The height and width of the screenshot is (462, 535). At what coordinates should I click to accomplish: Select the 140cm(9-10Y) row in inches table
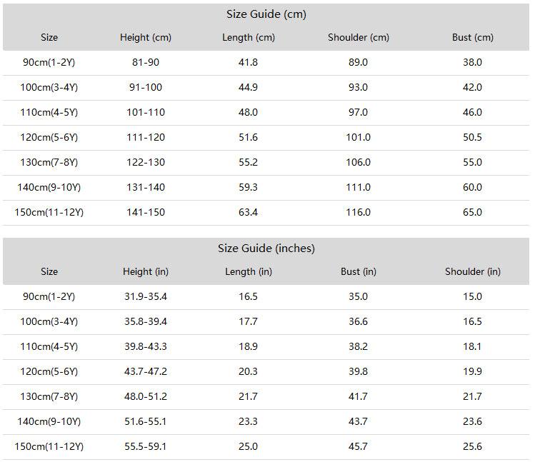tap(266, 422)
